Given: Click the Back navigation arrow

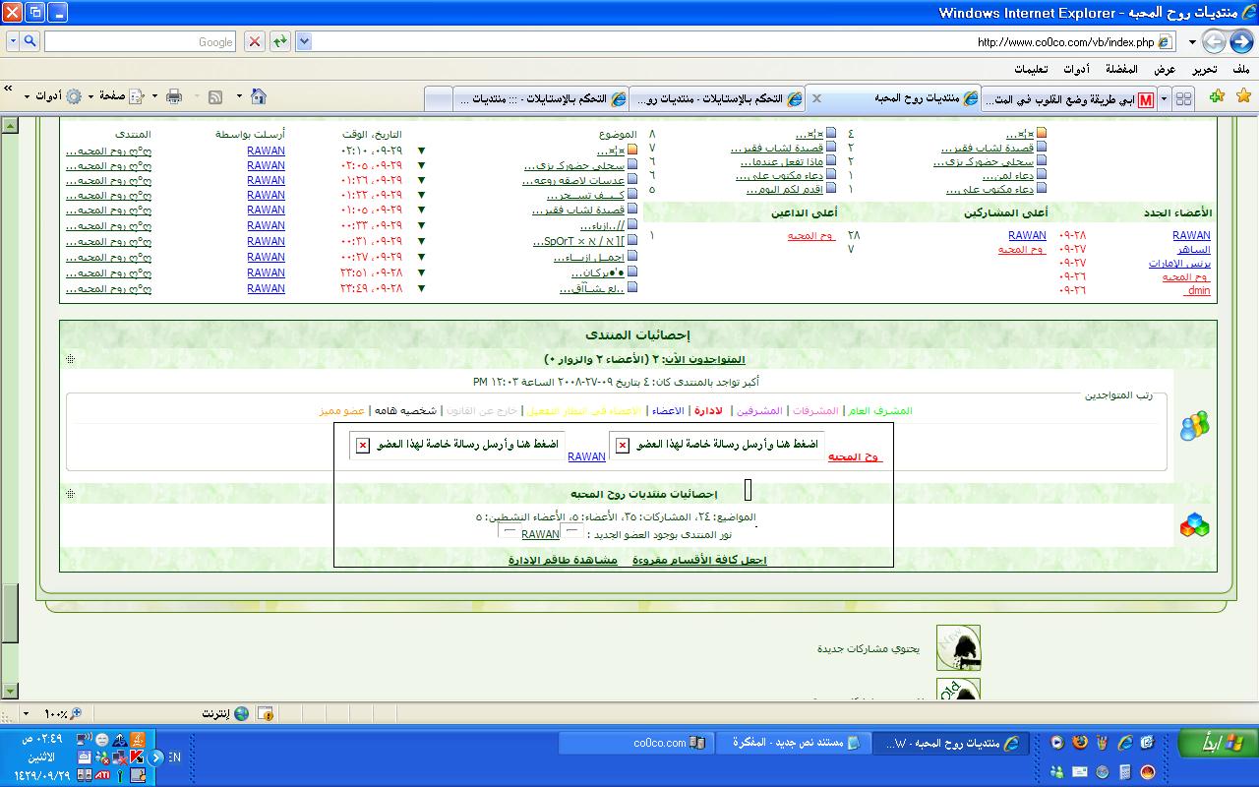Looking at the screenshot, I should [x=1240, y=41].
